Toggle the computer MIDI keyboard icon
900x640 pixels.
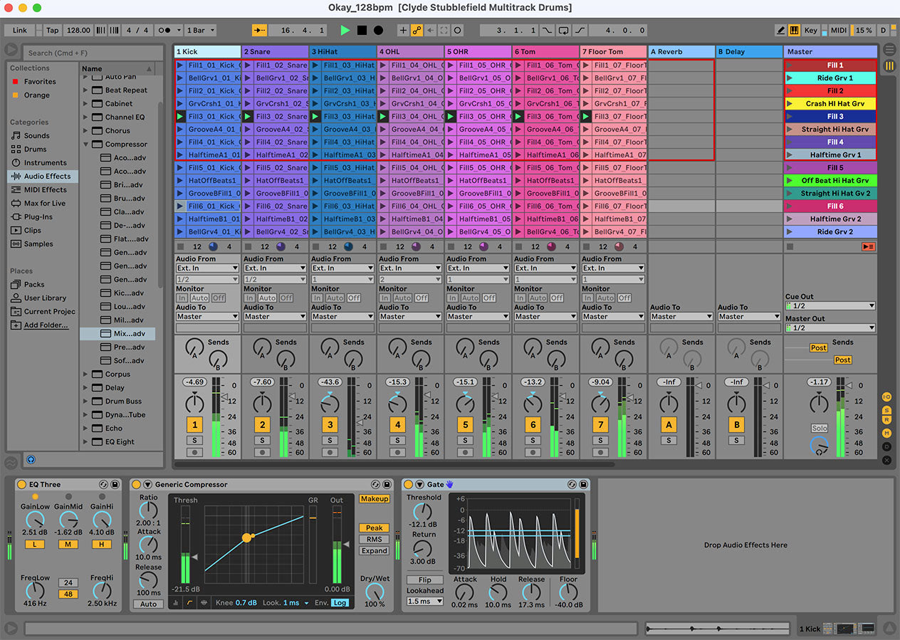[795, 31]
